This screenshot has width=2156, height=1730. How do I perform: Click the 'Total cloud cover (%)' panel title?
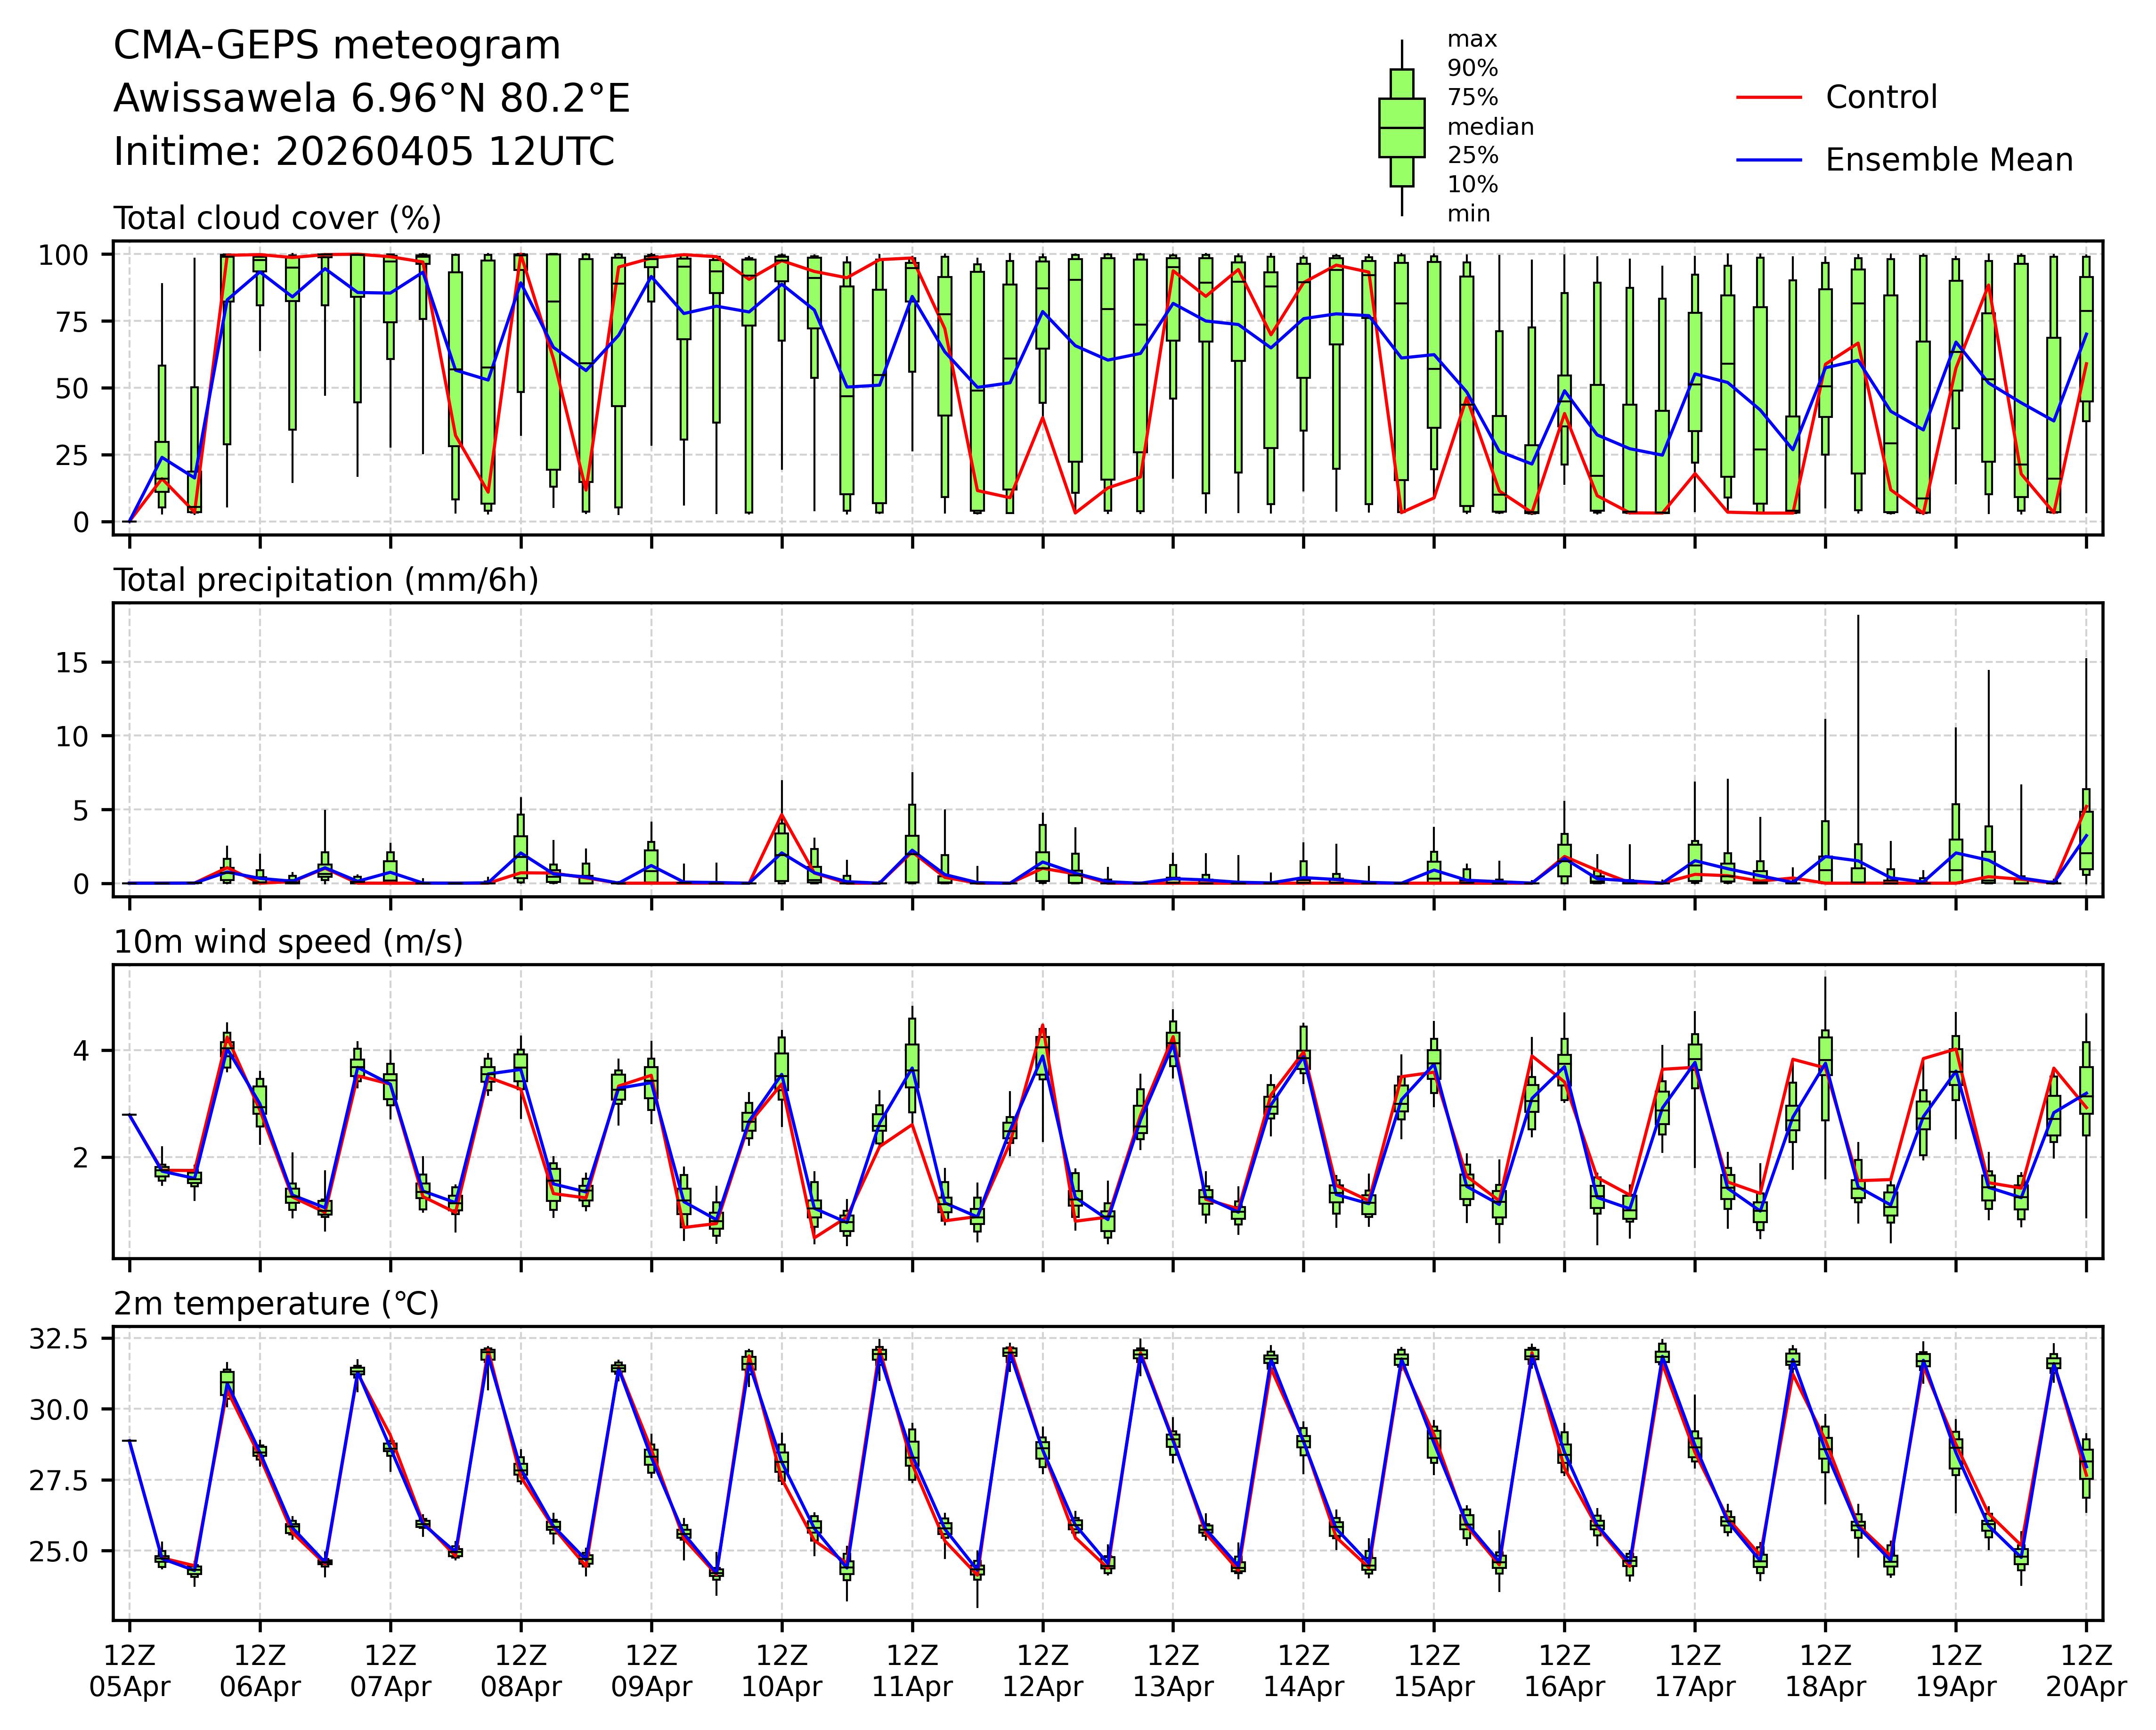pos(277,218)
